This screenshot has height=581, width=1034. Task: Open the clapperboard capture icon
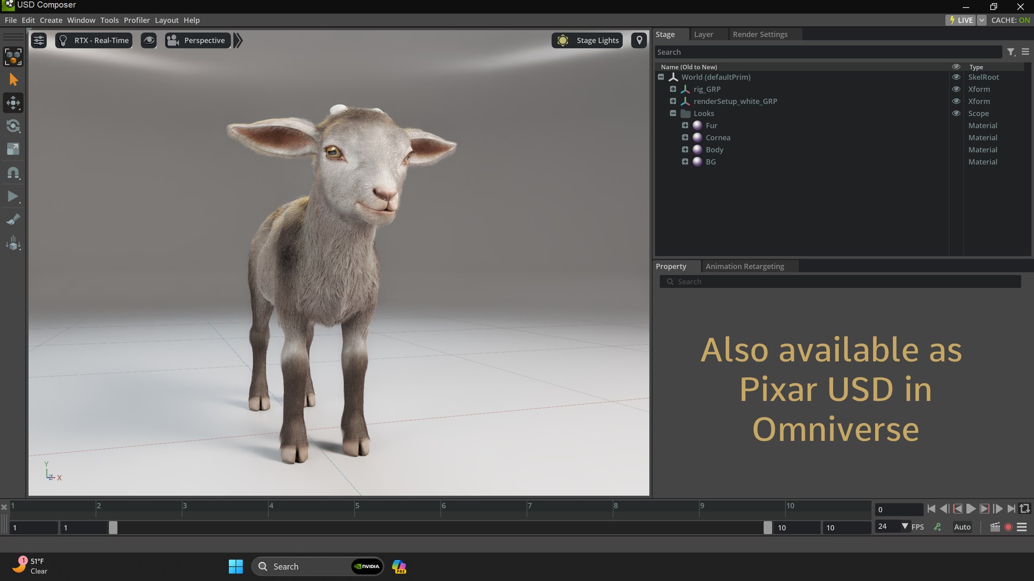click(995, 527)
